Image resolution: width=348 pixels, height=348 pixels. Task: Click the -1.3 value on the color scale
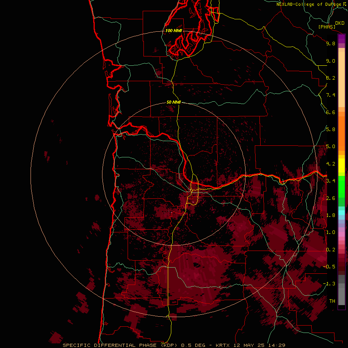(329, 284)
